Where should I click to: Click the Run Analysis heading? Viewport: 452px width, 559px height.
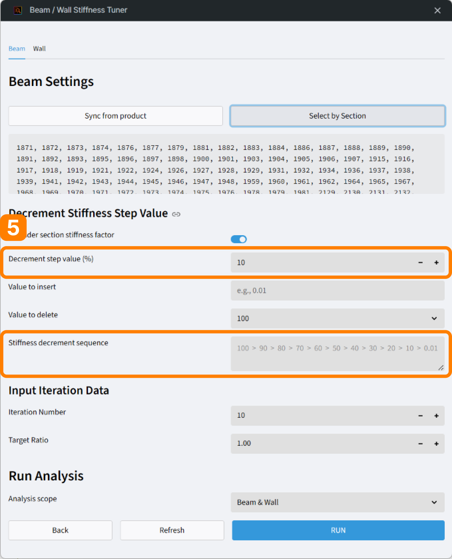(x=46, y=476)
